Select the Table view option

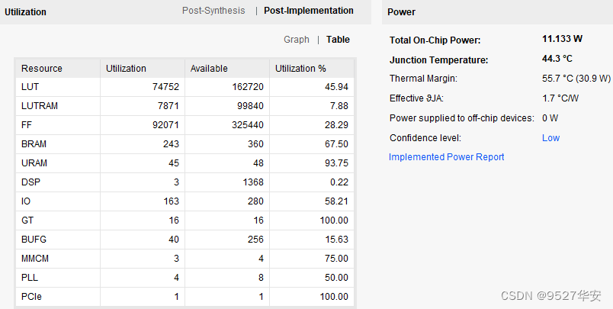(338, 40)
